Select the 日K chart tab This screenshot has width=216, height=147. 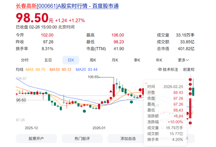(x=71, y=60)
